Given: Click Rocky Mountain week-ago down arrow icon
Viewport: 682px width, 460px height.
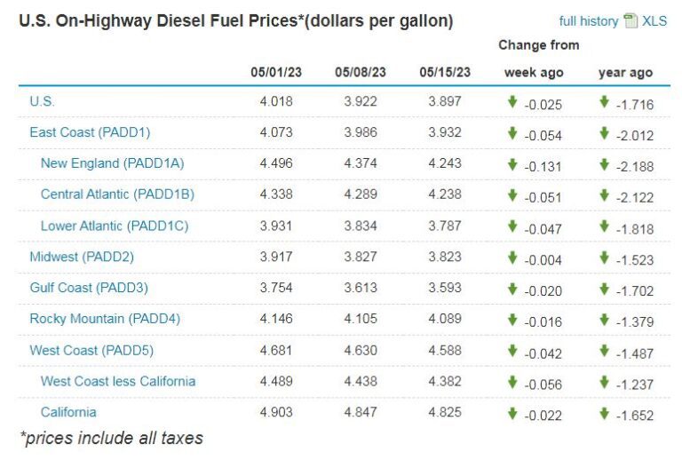Looking at the screenshot, I should coord(512,320).
